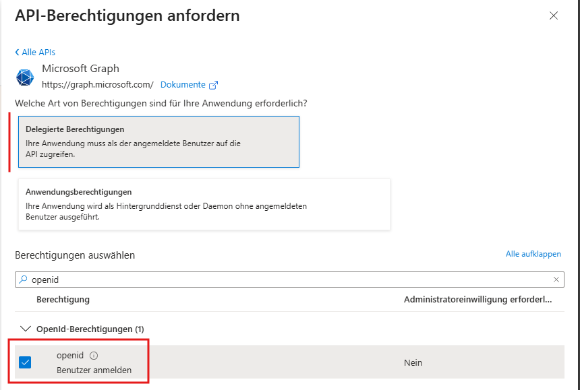
Task: Click the back chevron before Alle APIs
Action: 17,52
